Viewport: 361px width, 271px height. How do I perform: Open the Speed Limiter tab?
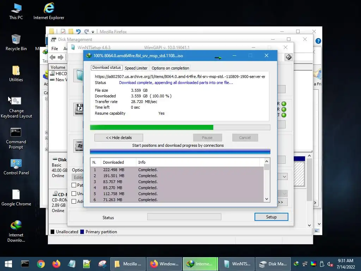point(136,68)
